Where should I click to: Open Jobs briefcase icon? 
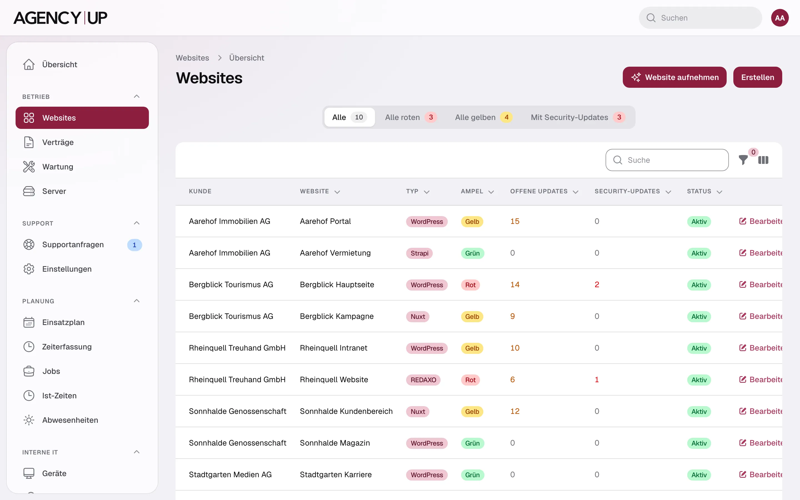[29, 371]
